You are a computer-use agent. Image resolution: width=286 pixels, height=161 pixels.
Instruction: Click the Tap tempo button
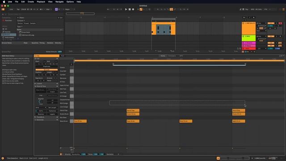[18, 9]
